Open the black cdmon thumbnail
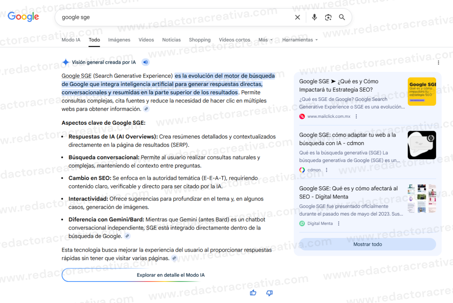The height and width of the screenshot is (303, 453). 422,145
